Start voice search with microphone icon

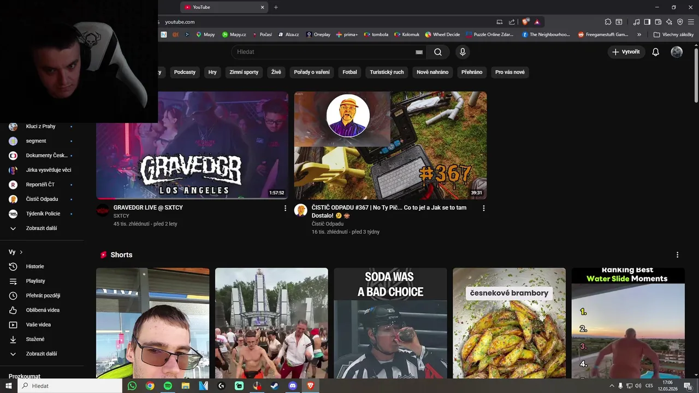tap(463, 52)
